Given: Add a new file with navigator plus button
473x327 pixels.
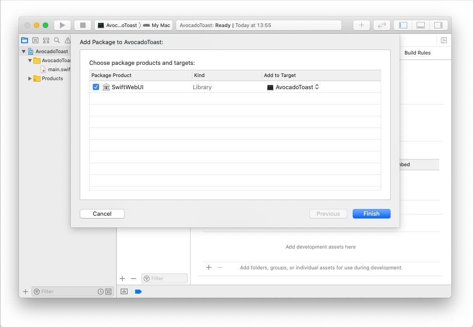Looking at the screenshot, I should [25, 292].
